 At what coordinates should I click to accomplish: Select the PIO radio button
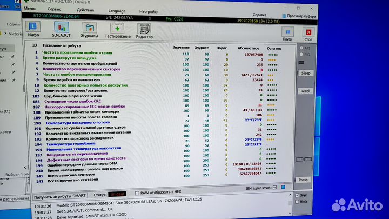(300, 55)
